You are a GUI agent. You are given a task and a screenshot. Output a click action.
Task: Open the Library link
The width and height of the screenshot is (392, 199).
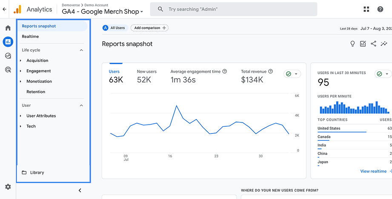tap(37, 173)
